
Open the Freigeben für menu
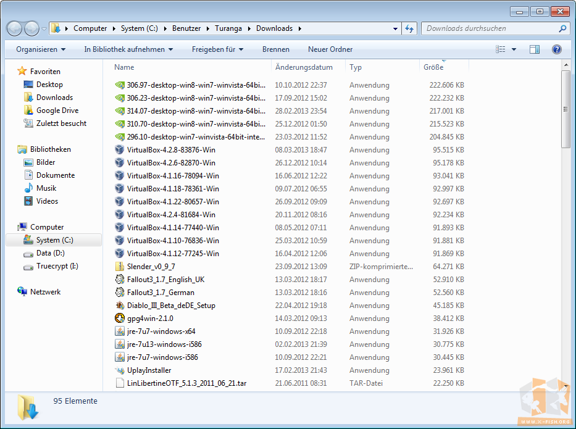(x=217, y=49)
